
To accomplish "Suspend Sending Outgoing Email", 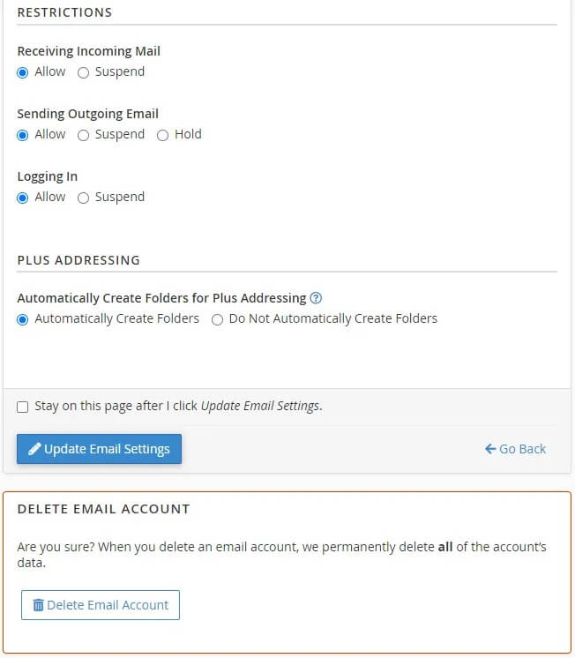I will [x=84, y=135].
